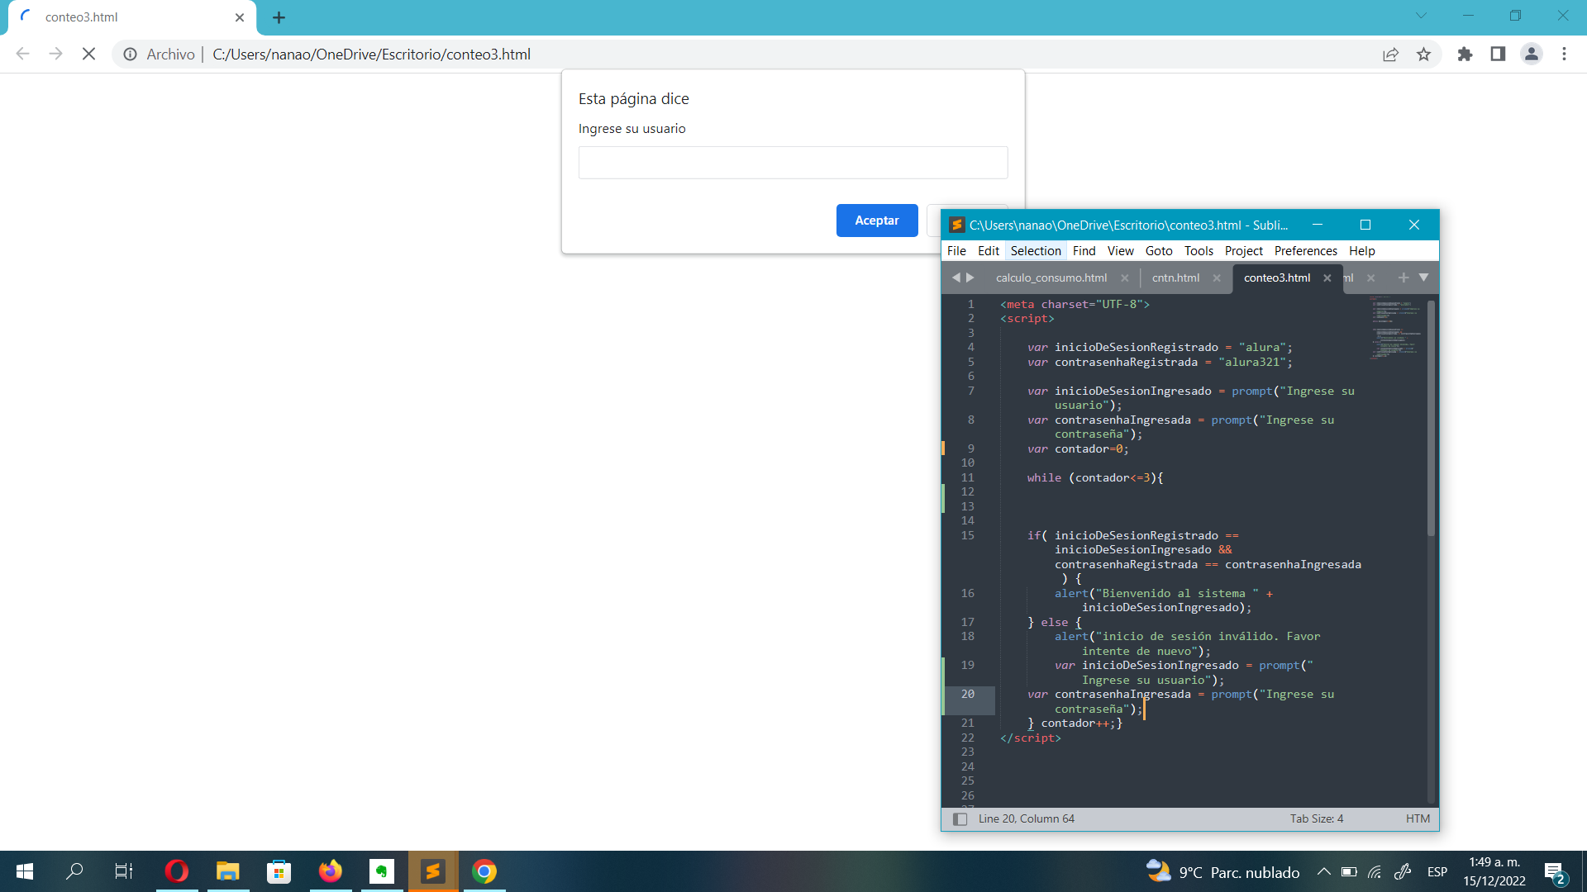Viewport: 1587px width, 892px height.
Task: Close cntn.html tab in Sublime
Action: [x=1217, y=278]
